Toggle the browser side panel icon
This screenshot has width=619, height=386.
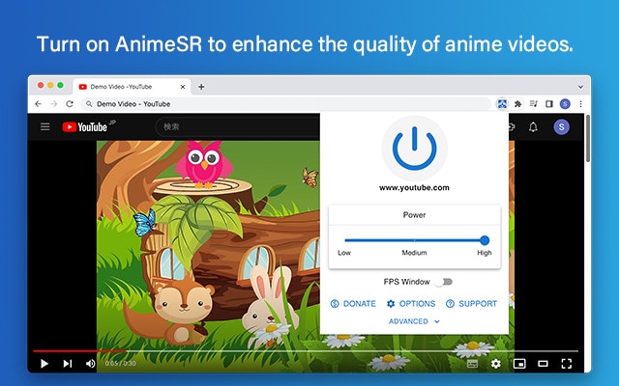point(549,104)
